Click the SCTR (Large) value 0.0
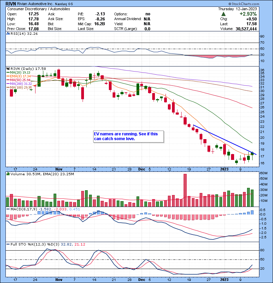The width and height of the screenshot is (273, 283). click(x=147, y=29)
